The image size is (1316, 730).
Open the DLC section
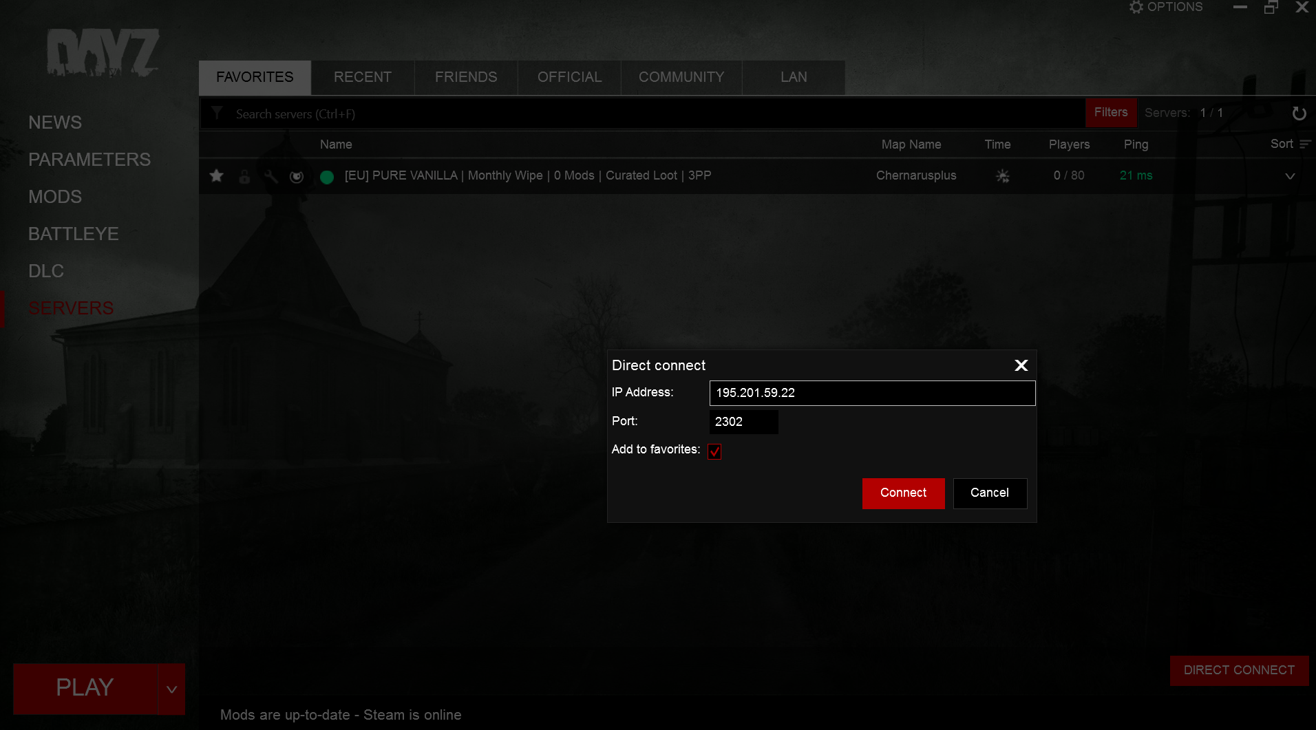coord(46,271)
